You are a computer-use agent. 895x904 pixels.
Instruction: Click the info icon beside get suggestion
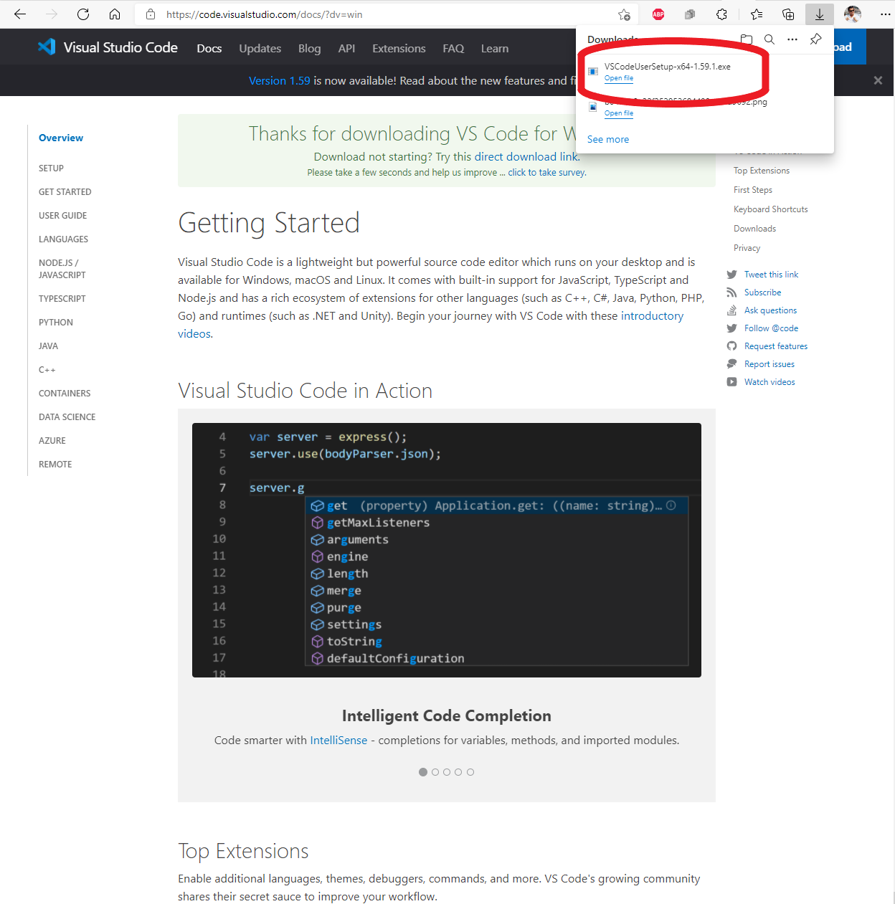coord(671,505)
